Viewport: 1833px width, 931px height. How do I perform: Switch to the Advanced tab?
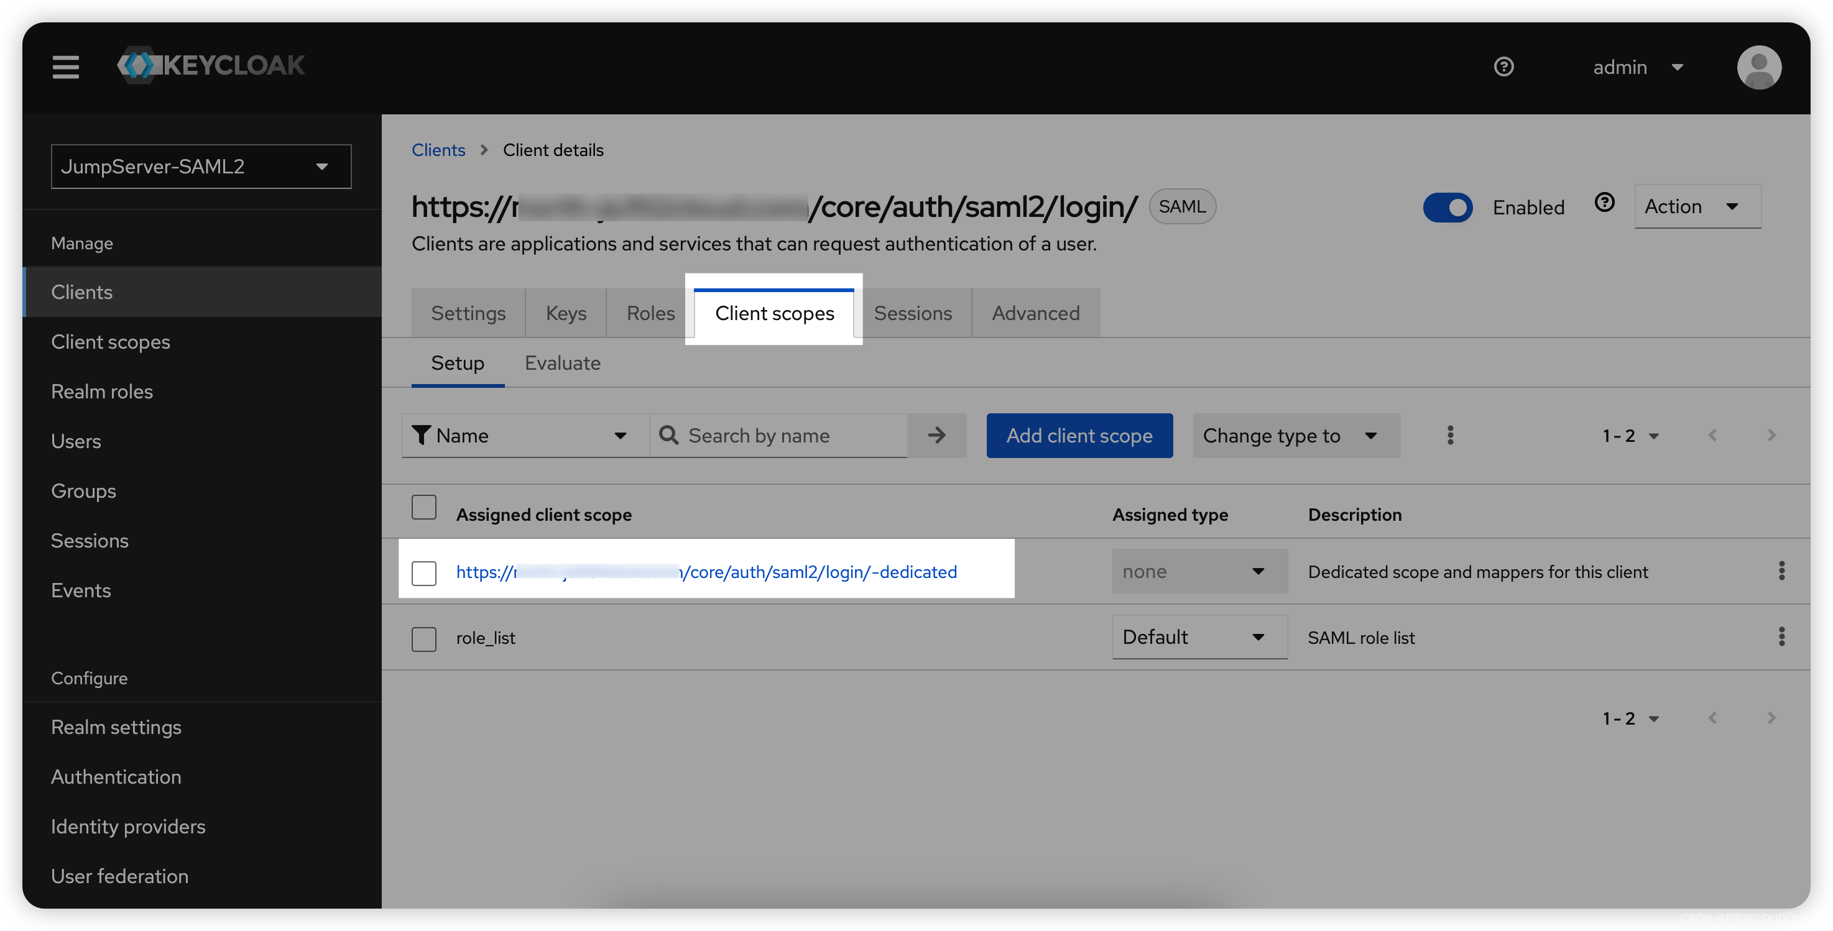tap(1035, 312)
